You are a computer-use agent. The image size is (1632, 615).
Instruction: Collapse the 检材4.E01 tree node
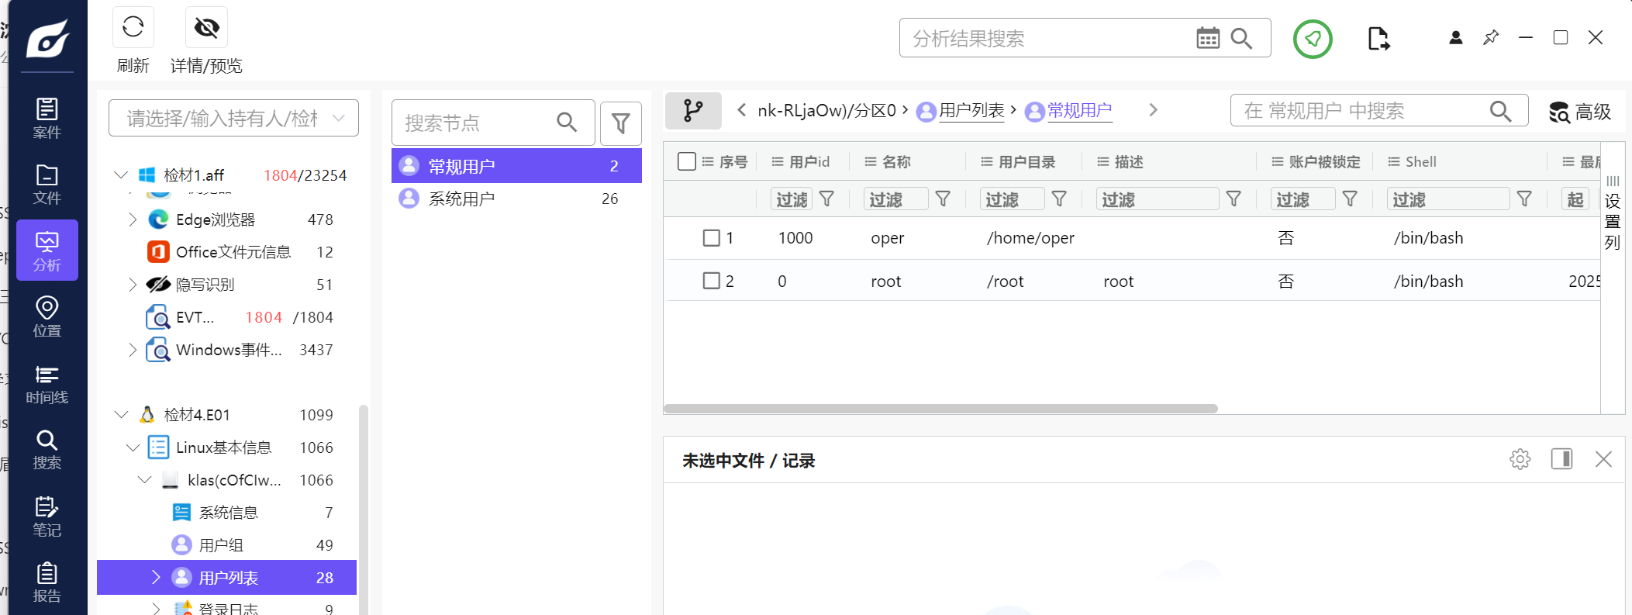122,415
